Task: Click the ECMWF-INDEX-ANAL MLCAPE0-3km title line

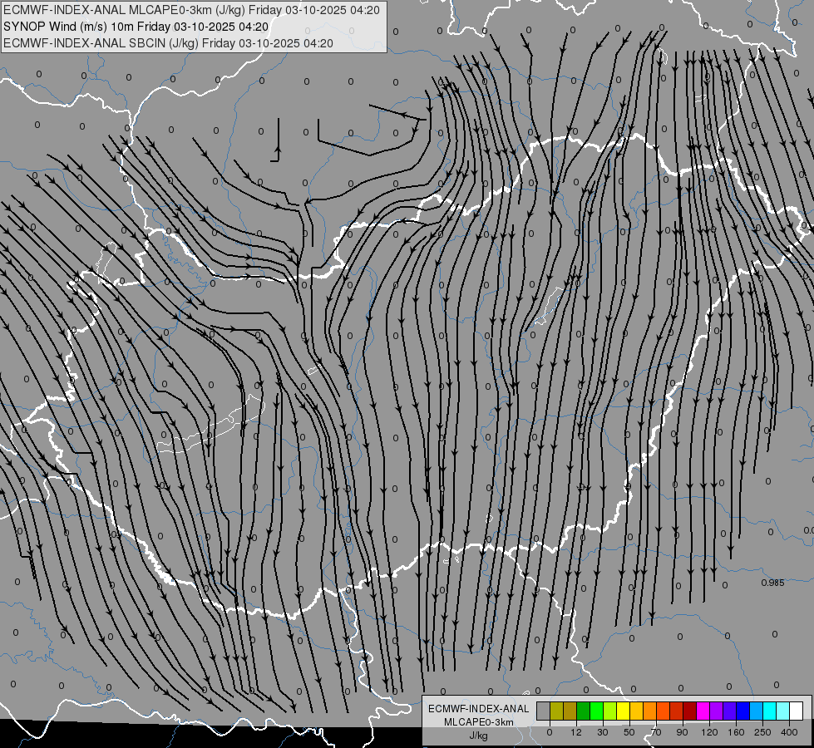Action: (x=191, y=10)
